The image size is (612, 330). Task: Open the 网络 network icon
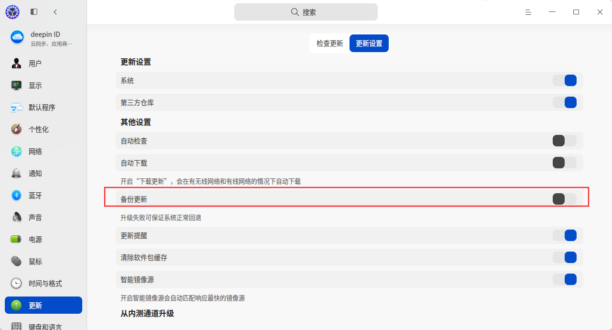[17, 152]
